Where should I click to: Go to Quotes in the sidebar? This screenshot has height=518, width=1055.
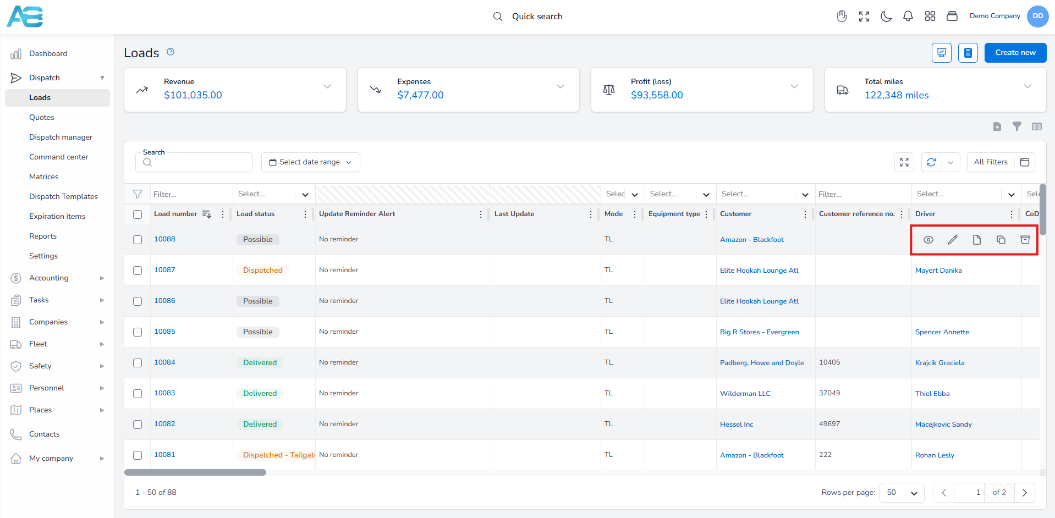click(x=42, y=118)
